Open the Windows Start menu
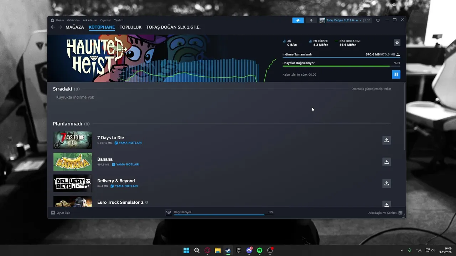The width and height of the screenshot is (456, 256). (186, 250)
